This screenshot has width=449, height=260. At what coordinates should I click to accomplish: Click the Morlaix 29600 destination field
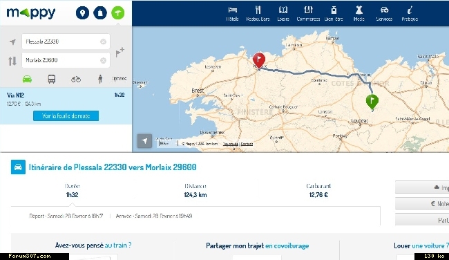pos(66,60)
